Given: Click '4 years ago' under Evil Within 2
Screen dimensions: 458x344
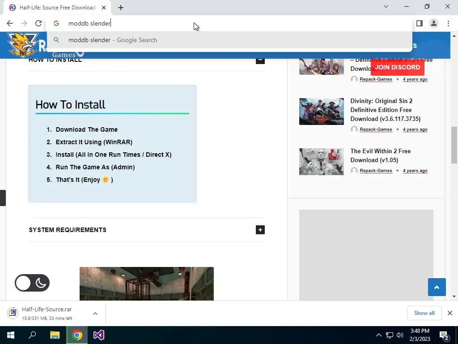Looking at the screenshot, I should tap(415, 171).
